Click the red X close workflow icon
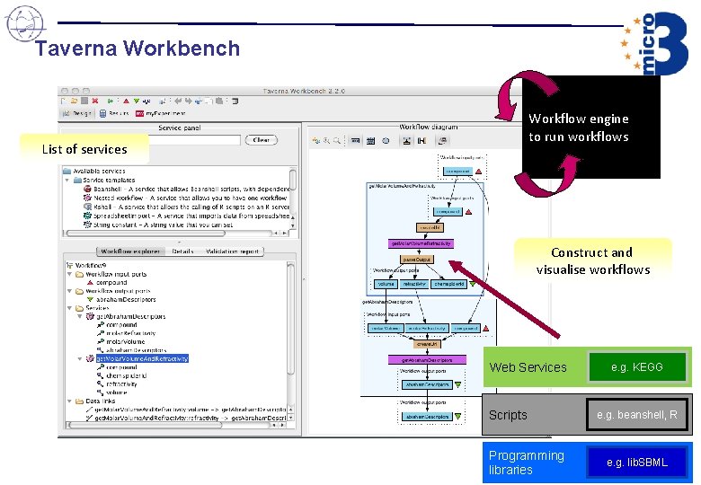The image size is (701, 485). tap(94, 101)
